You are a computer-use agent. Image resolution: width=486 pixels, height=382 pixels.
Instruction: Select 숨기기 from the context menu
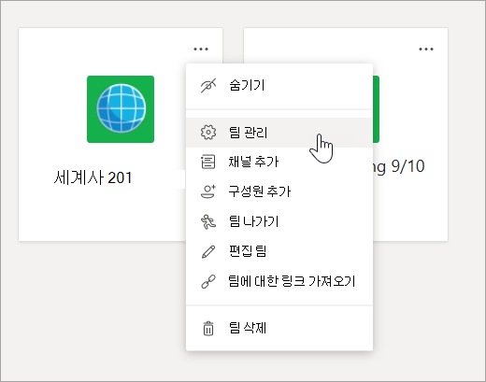[279, 85]
